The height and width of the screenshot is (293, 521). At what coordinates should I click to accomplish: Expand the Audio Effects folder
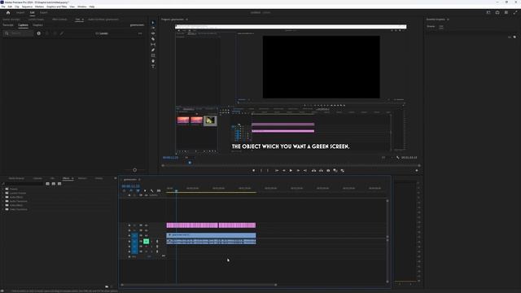[x=3, y=197]
